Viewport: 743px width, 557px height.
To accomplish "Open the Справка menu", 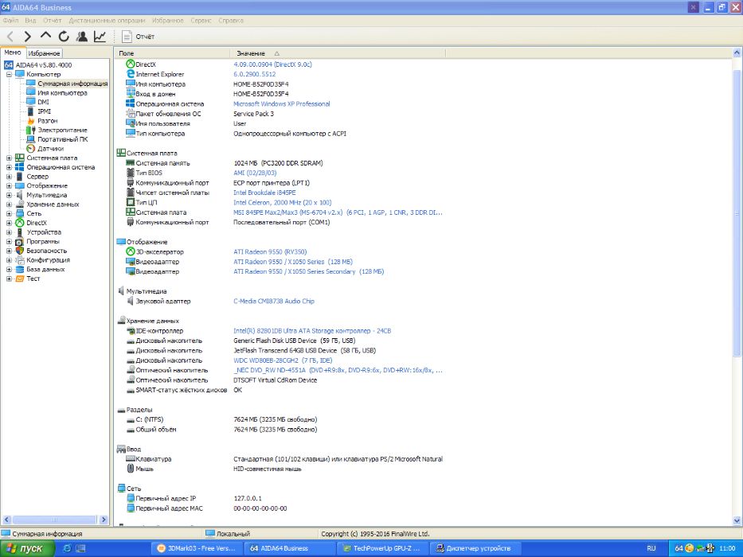I will tap(231, 21).
